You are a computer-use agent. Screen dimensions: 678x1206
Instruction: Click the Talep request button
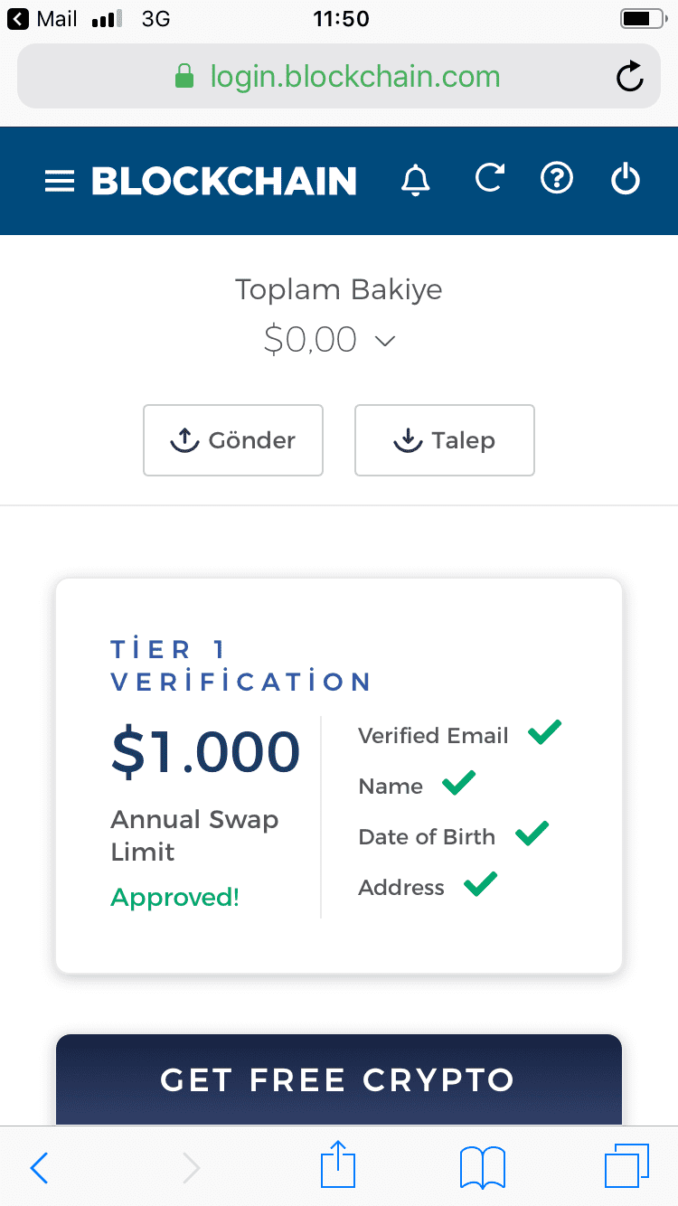click(x=445, y=440)
